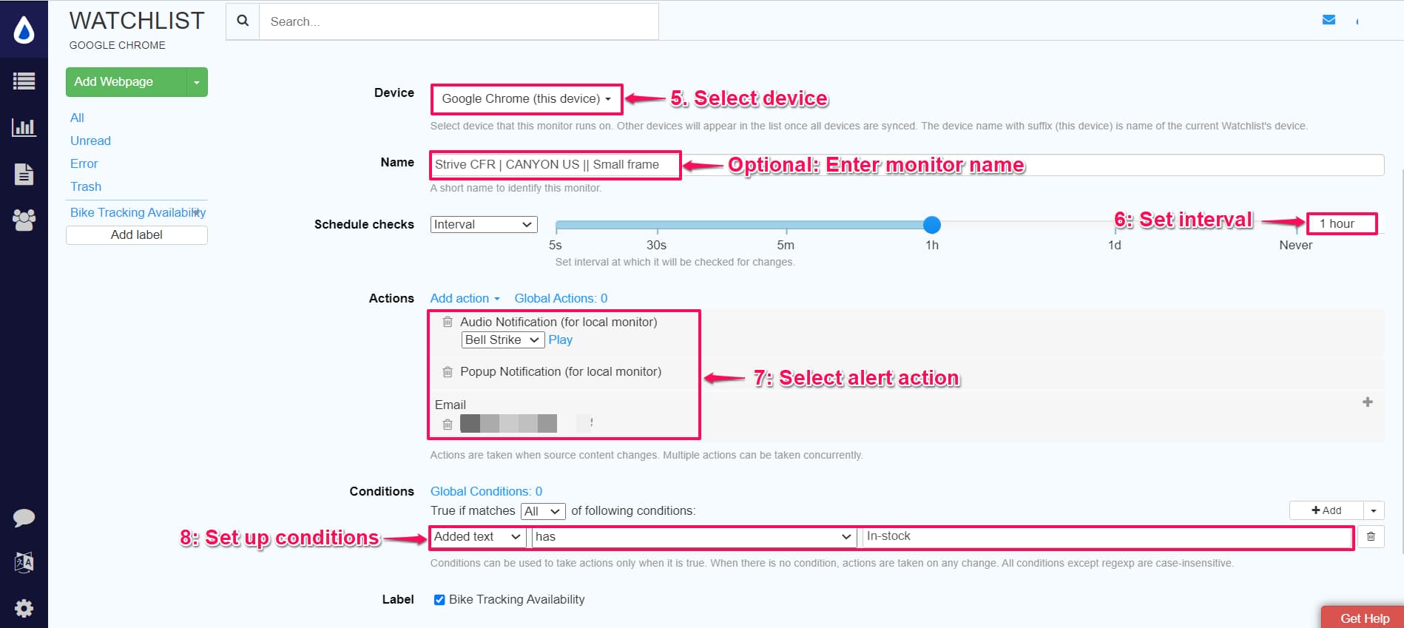Uncheck the Bike Tracking Availability label checkbox
The image size is (1404, 628).
439,600
